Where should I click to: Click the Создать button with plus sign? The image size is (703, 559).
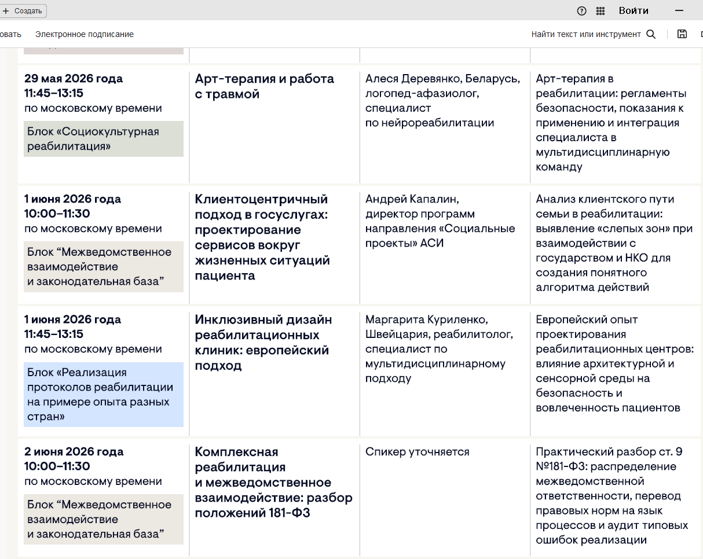pos(23,10)
